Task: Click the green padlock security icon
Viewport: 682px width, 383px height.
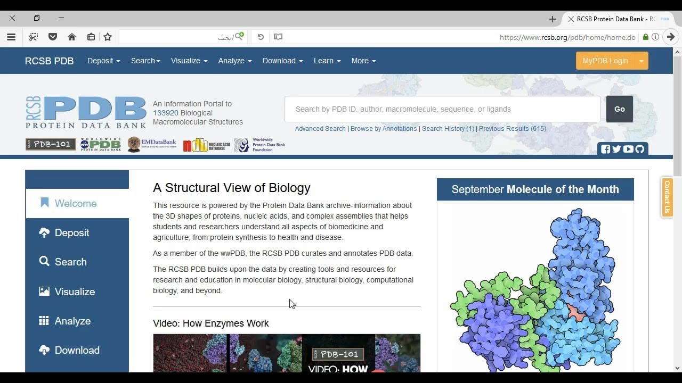Action: tap(646, 37)
